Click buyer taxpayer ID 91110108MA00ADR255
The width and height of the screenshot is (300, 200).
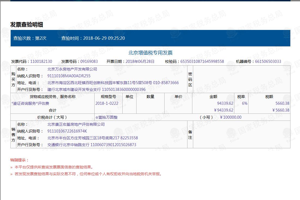(x=69, y=76)
